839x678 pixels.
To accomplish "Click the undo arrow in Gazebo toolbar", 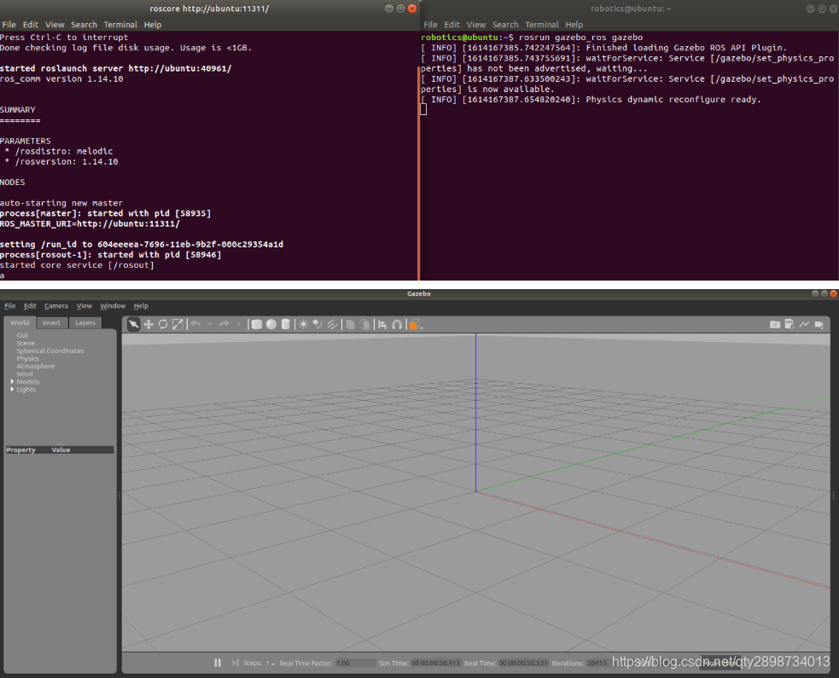I will tap(195, 324).
